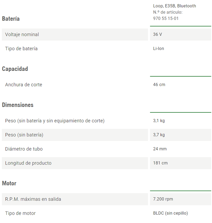The image size is (212, 223).
Task: Click the Diámetro de tubo label
Action: click(x=24, y=149)
